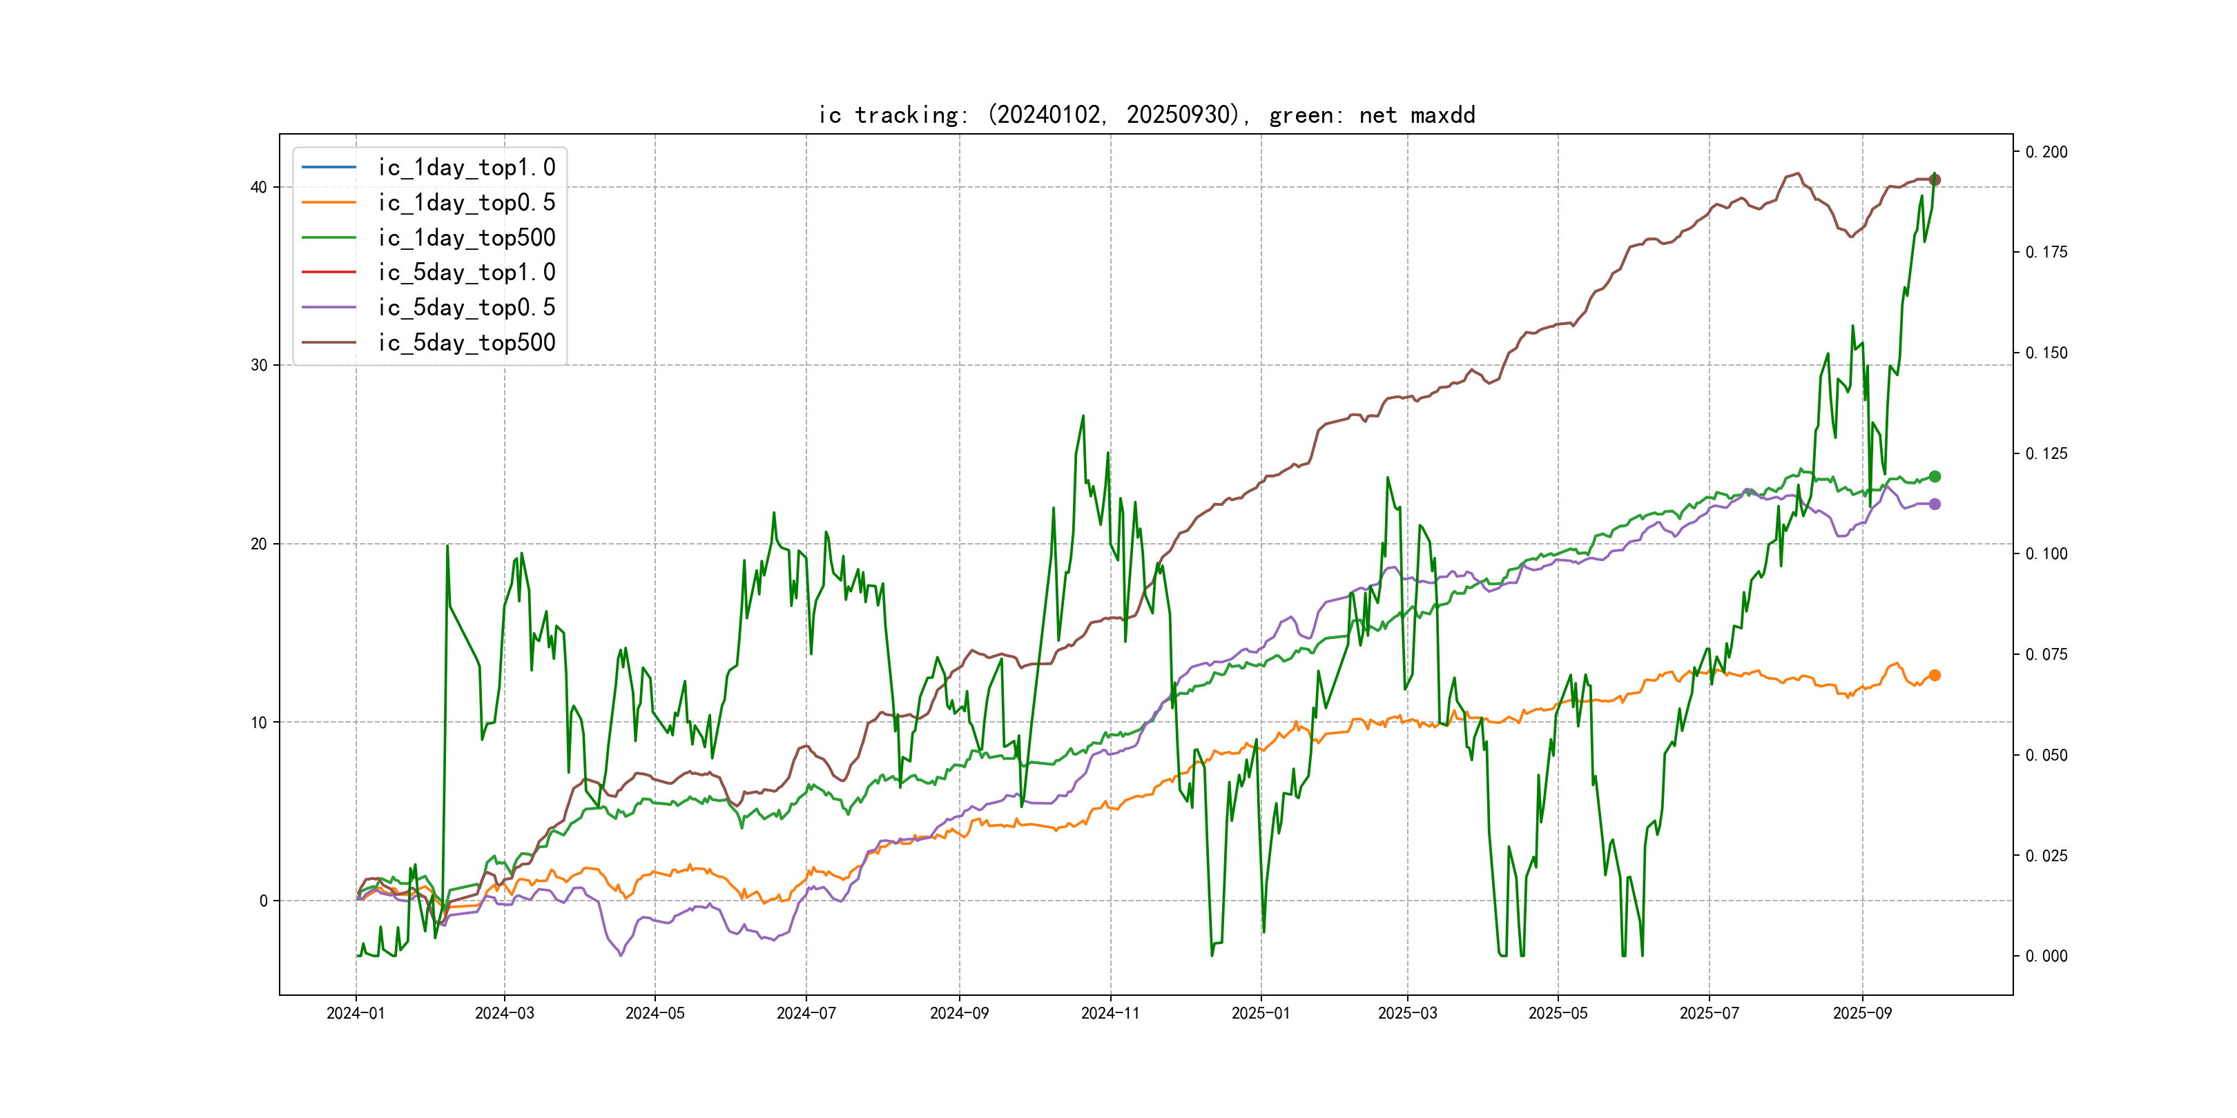Click the chart title text
2237x1118 pixels.
[1146, 115]
